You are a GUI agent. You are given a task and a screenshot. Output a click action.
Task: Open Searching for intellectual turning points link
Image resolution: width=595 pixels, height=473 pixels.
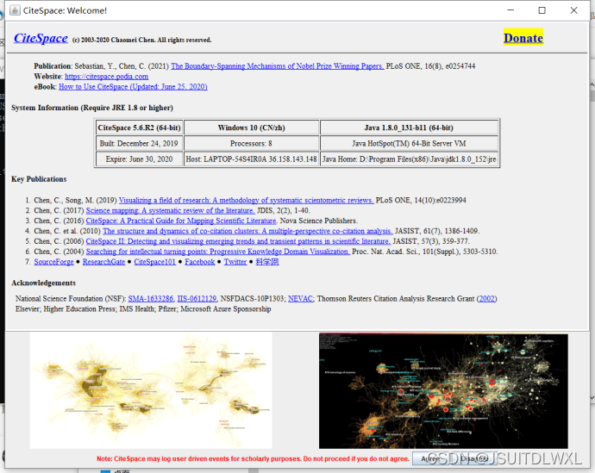pos(218,252)
